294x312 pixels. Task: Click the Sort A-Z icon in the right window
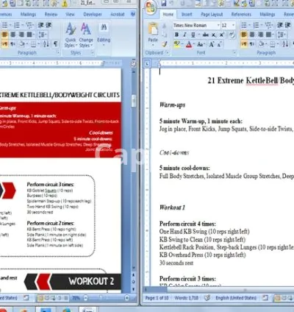[x=285, y=44]
